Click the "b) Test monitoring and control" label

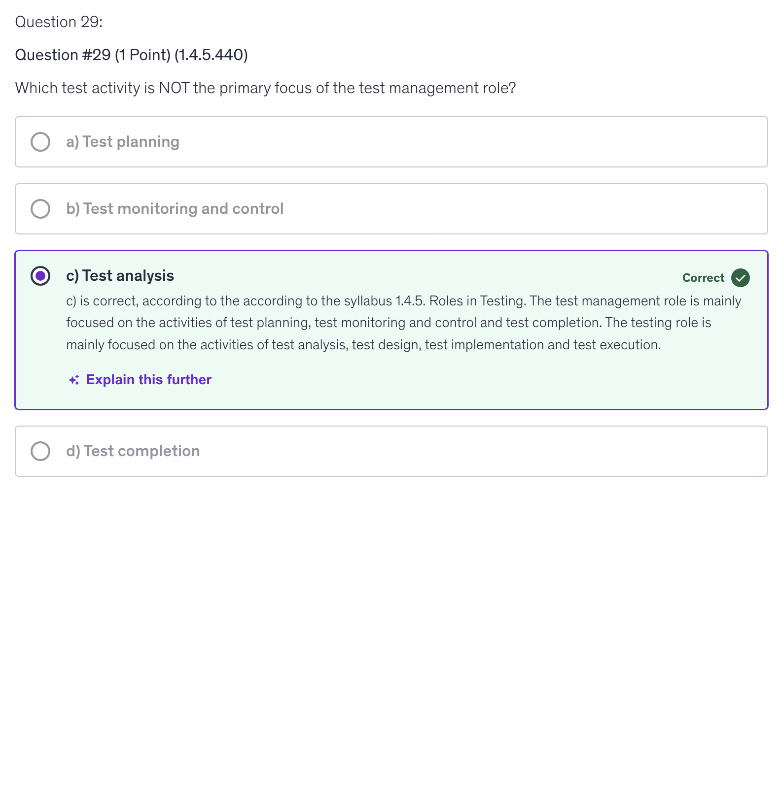point(175,209)
